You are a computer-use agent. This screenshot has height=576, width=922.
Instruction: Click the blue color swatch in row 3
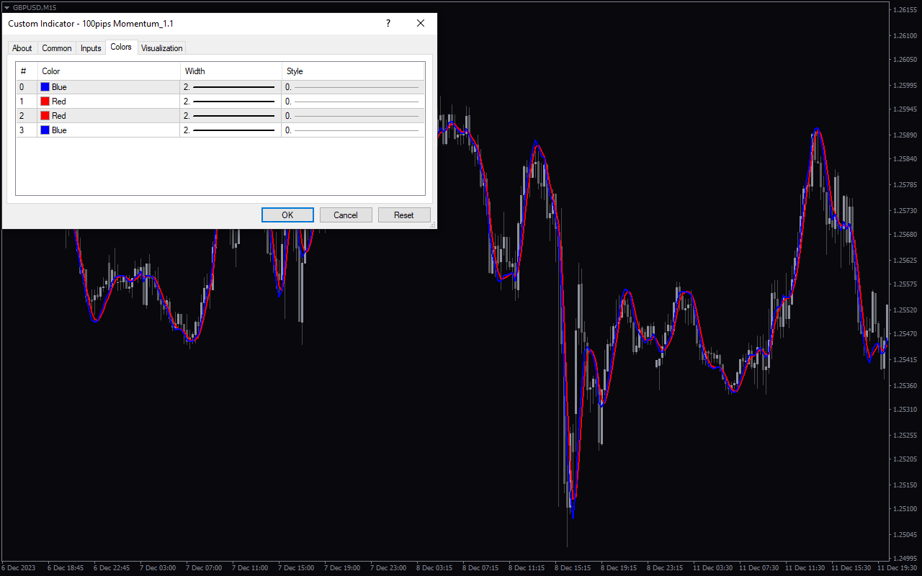45,130
